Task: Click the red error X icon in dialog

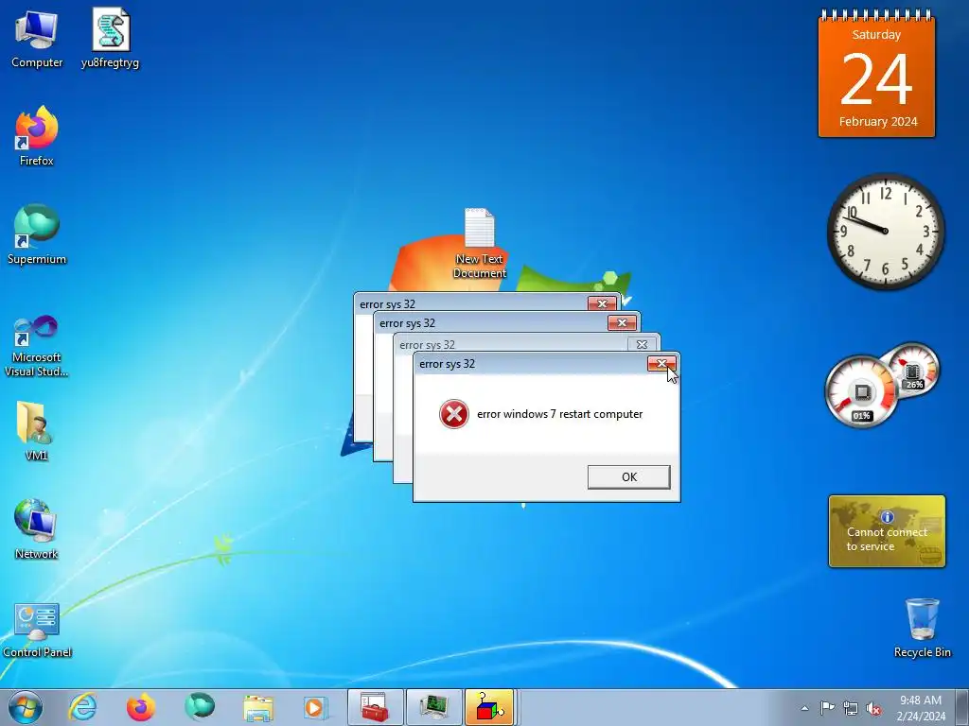Action: coord(453,414)
